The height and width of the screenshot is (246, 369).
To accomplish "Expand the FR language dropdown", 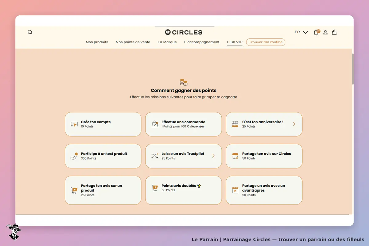I will coord(301,32).
